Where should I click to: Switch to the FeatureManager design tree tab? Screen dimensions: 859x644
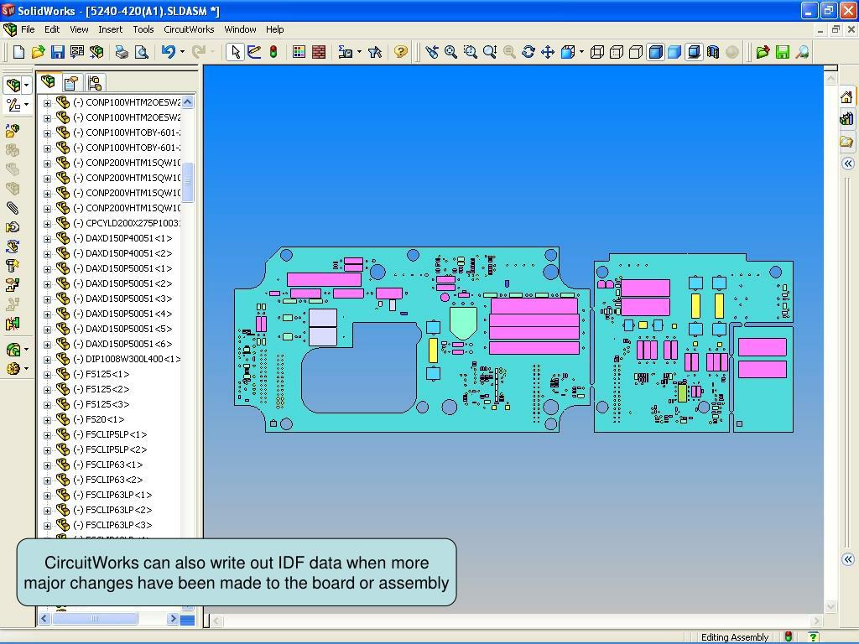pos(49,82)
